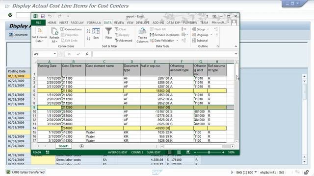314x176 pixels.
Task: Zoom out with minus button
Action: [195, 152]
